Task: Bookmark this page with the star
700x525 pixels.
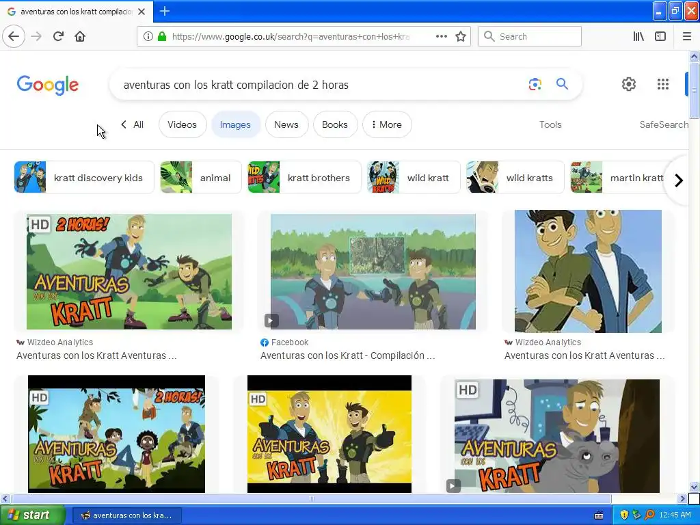Action: click(x=461, y=36)
